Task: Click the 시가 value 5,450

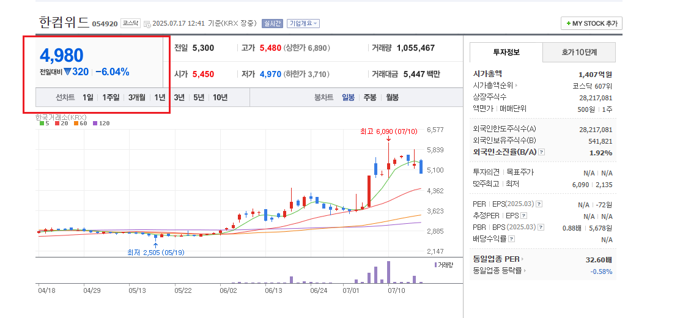Action: [203, 74]
